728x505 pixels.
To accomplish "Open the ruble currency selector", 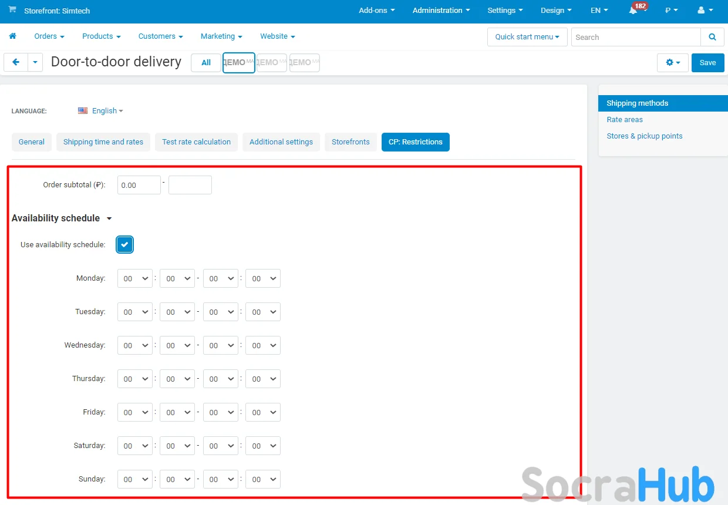I will pyautogui.click(x=671, y=11).
